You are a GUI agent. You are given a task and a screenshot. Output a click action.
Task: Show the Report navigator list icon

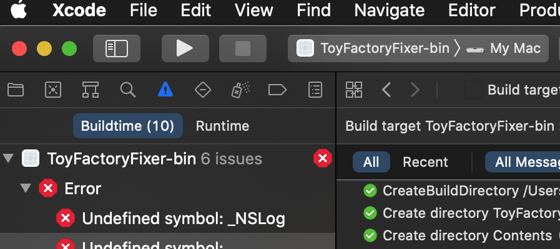(x=315, y=90)
